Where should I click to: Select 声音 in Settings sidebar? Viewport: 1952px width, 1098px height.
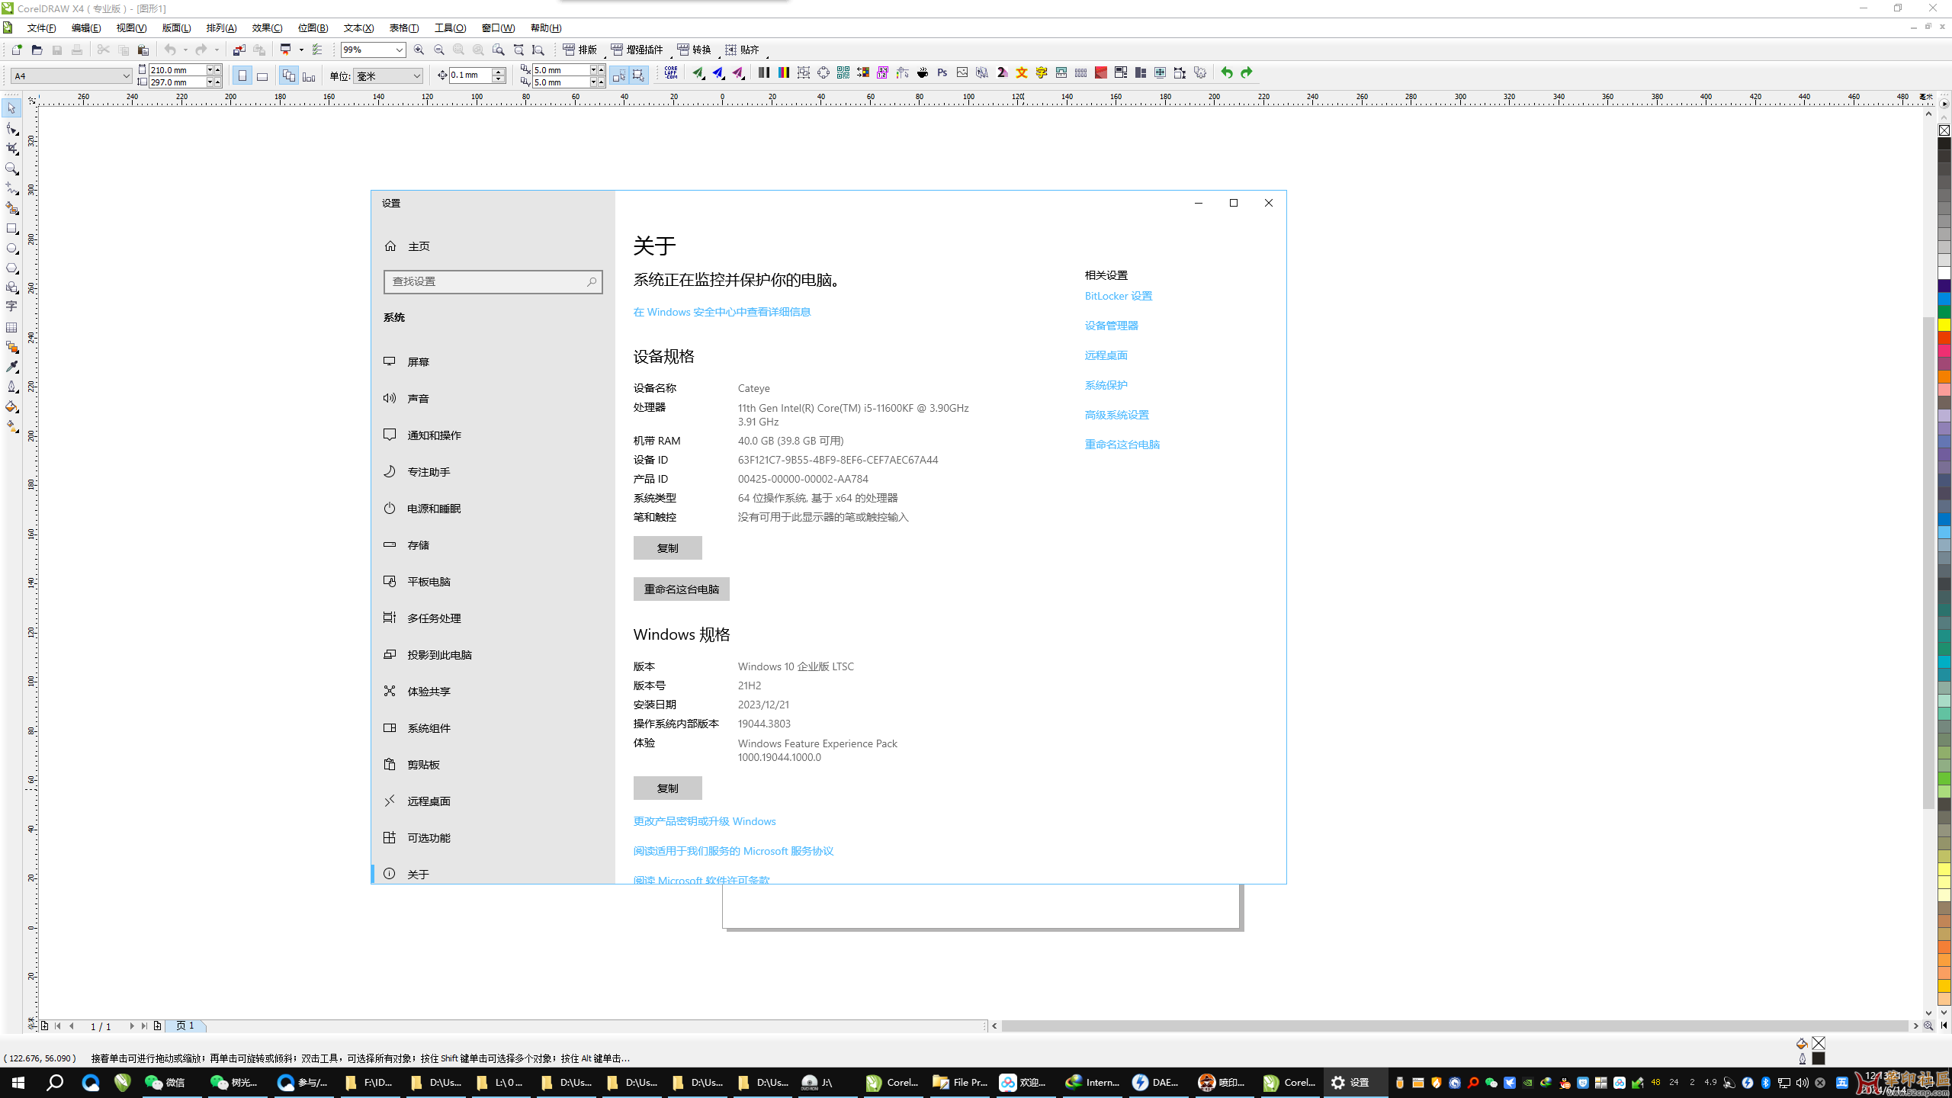(493, 398)
